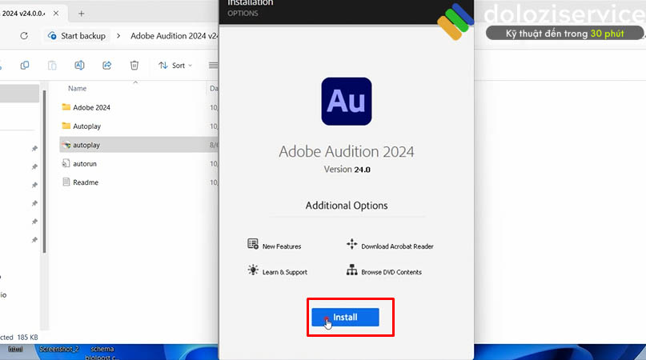The height and width of the screenshot is (360, 646).
Task: Click the Adobe Audition Au logo
Action: click(347, 102)
